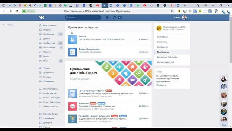Click Настроить видимость for Заявки
232x131 pixels.
tap(113, 39)
